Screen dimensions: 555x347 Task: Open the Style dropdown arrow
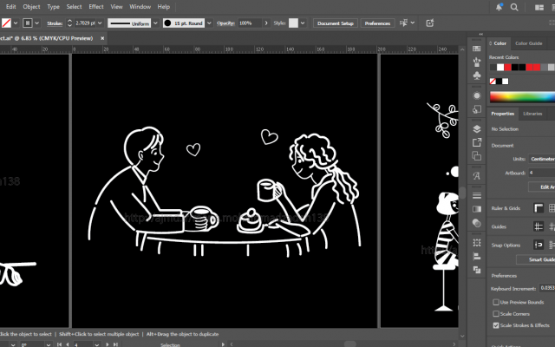point(303,23)
